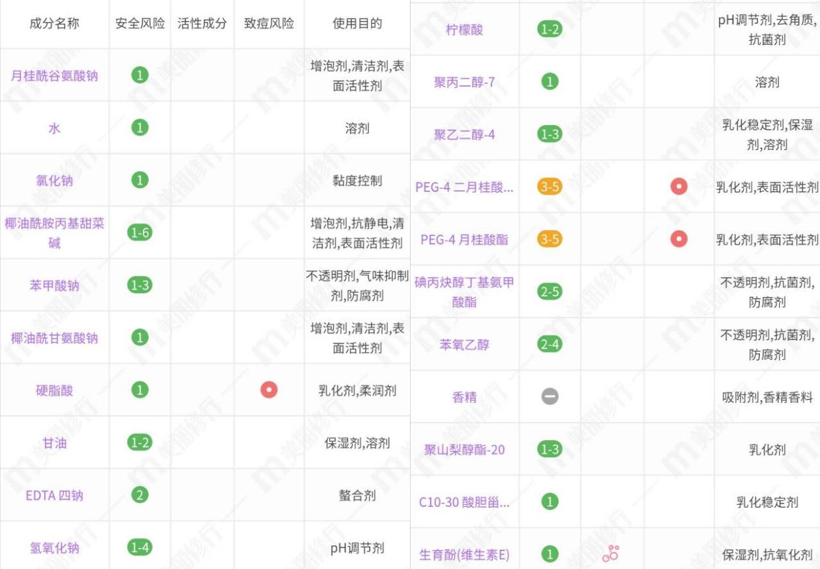Click safety badge 2-5 for 碘丙炔醇丁基氨甲酸酯
This screenshot has width=820, height=569.
click(550, 292)
